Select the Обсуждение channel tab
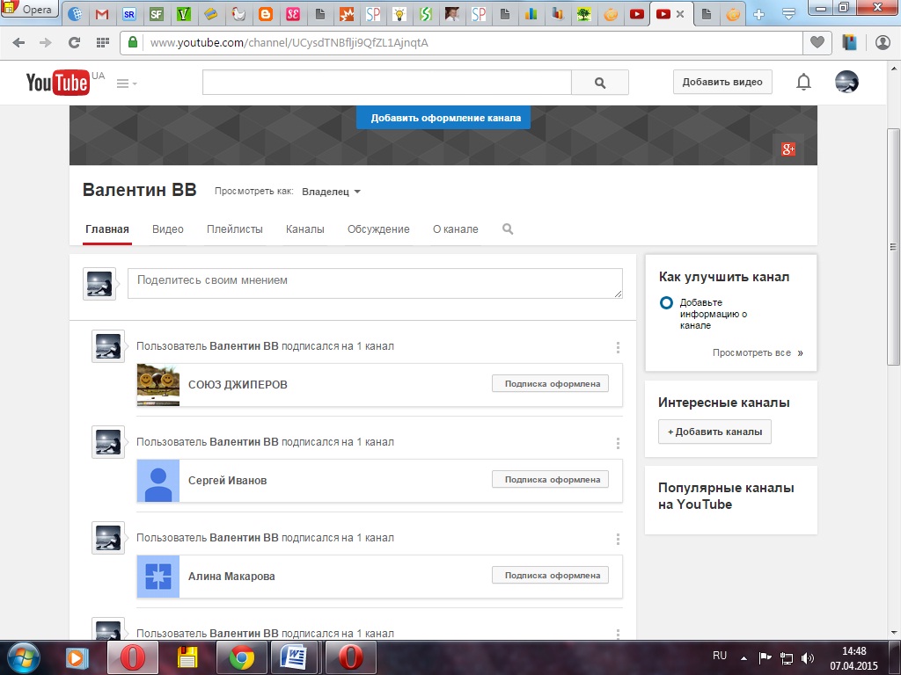This screenshot has width=901, height=675. [x=378, y=229]
